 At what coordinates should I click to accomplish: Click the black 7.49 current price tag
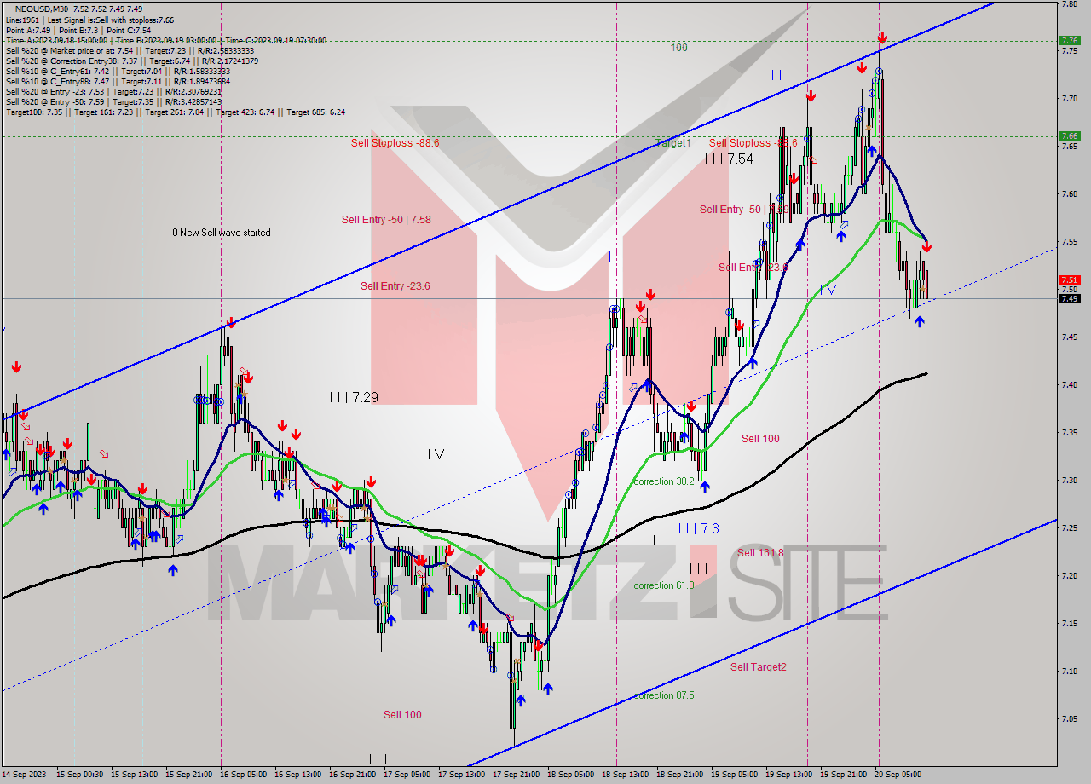pyautogui.click(x=1070, y=298)
